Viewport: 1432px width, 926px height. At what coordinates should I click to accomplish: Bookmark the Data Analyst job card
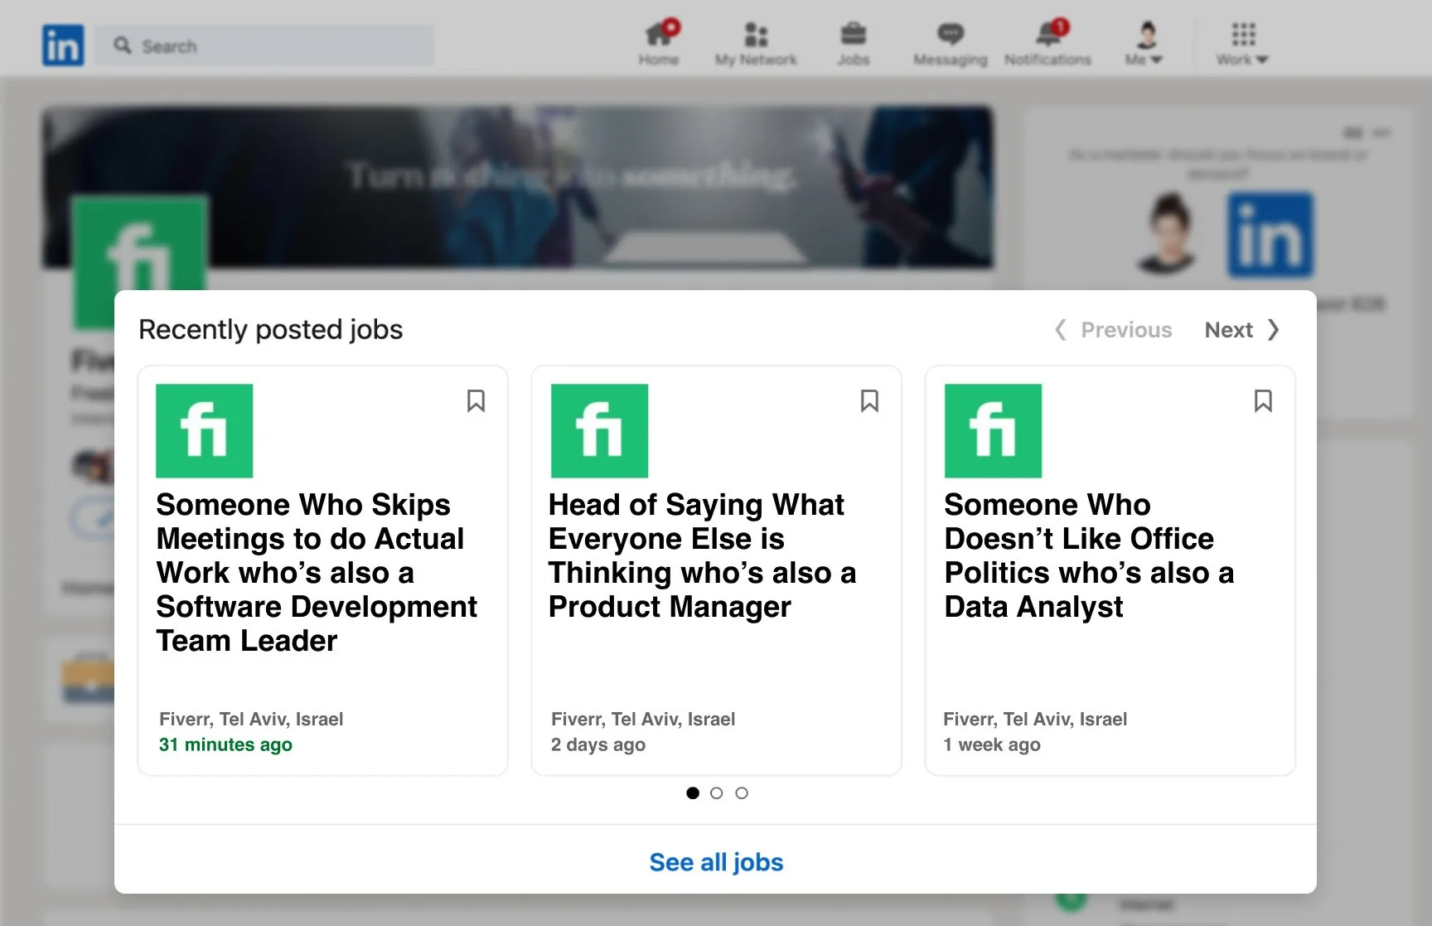pyautogui.click(x=1263, y=401)
